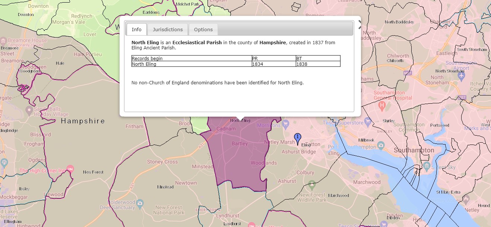The height and width of the screenshot is (227, 491).
Task: Click the teal pin near Golderwood Deer Sanctuary
Action: (140, 204)
